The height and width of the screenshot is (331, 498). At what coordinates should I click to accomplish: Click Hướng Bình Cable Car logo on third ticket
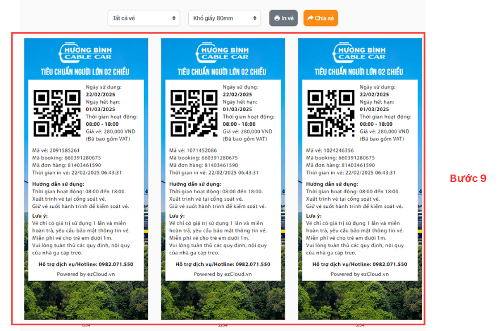click(360, 53)
